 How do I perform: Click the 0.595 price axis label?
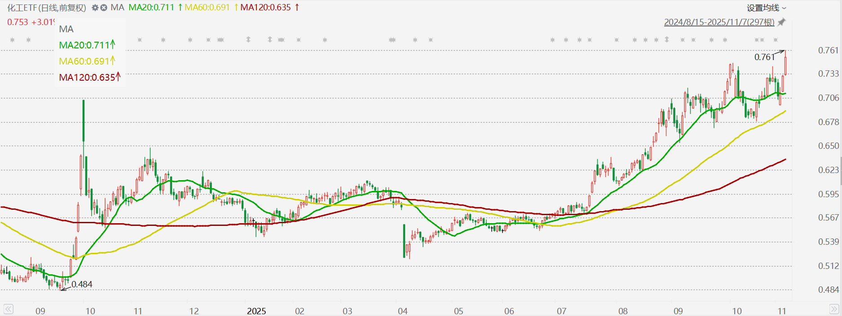[828, 194]
